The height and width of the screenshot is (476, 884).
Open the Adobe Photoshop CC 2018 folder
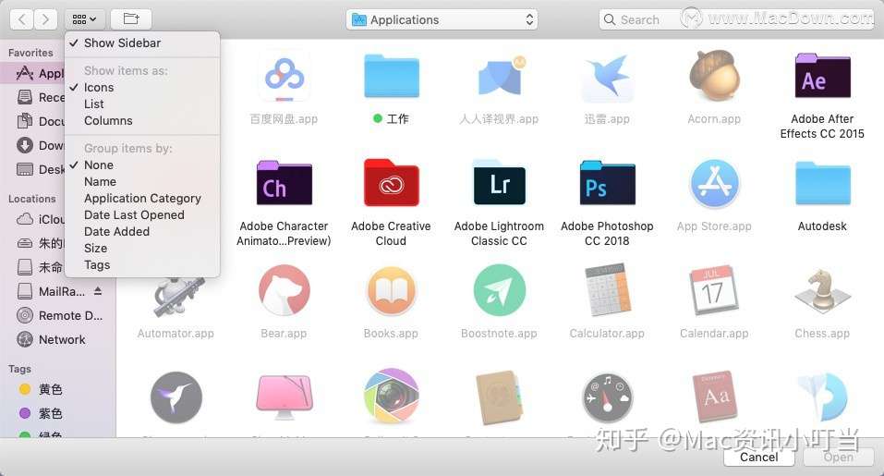coord(607,183)
